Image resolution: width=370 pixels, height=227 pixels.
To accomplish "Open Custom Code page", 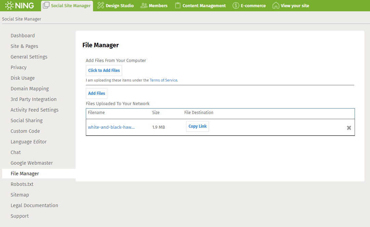I will click(25, 131).
